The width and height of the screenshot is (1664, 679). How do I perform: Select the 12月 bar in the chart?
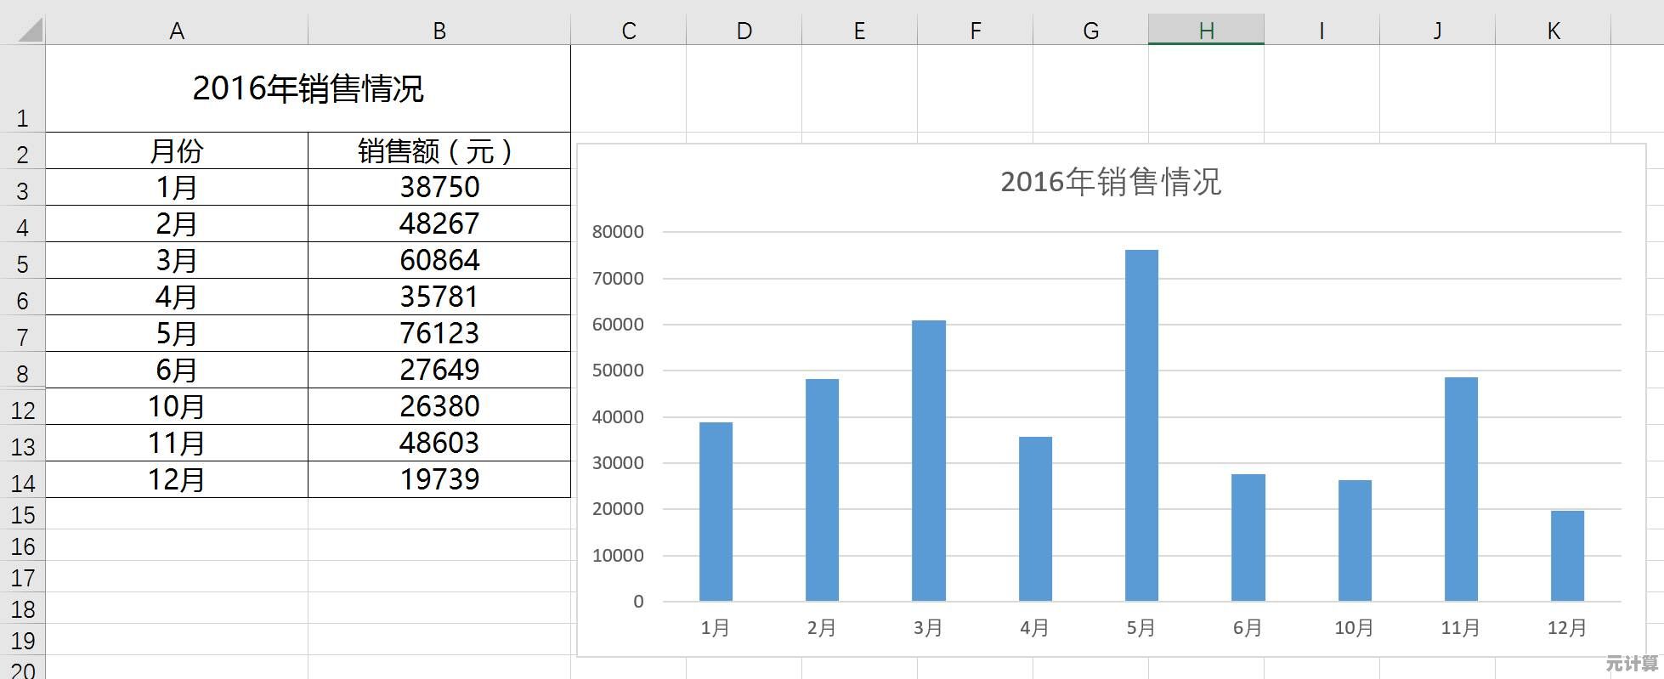point(1567,556)
